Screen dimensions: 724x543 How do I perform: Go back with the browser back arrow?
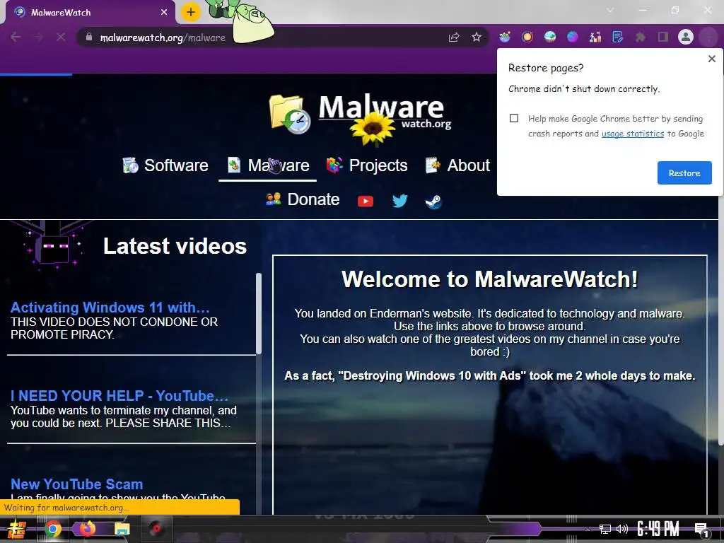[16, 37]
